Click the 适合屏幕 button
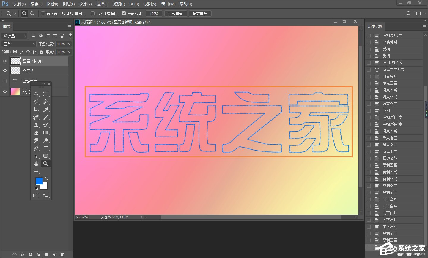Viewport: 428px width, 258px height. click(175, 13)
